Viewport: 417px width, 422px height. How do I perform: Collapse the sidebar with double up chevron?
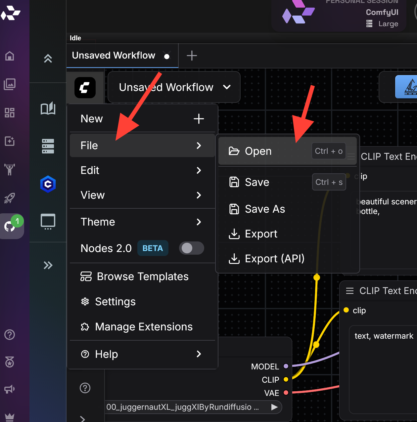(48, 59)
